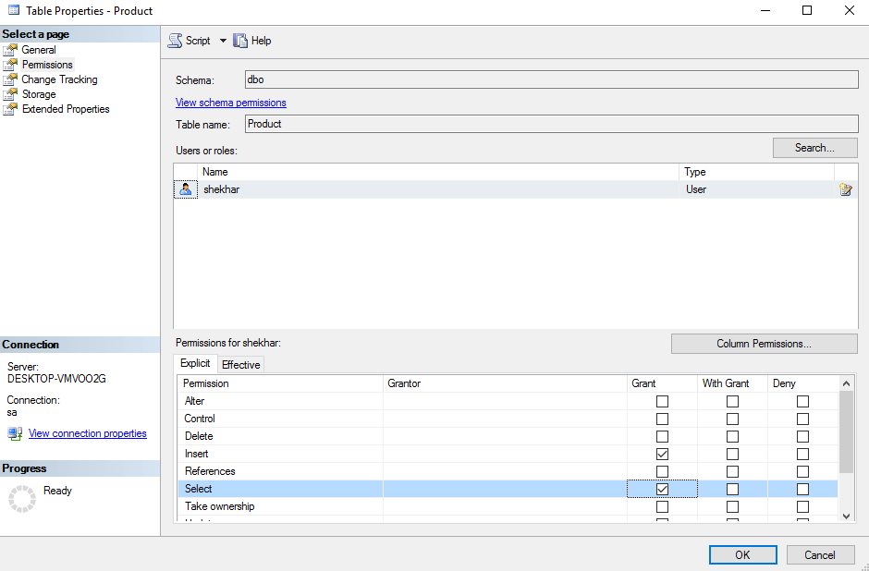The height and width of the screenshot is (571, 869).
Task: Click the user icon beside shekhar
Action: (x=185, y=188)
